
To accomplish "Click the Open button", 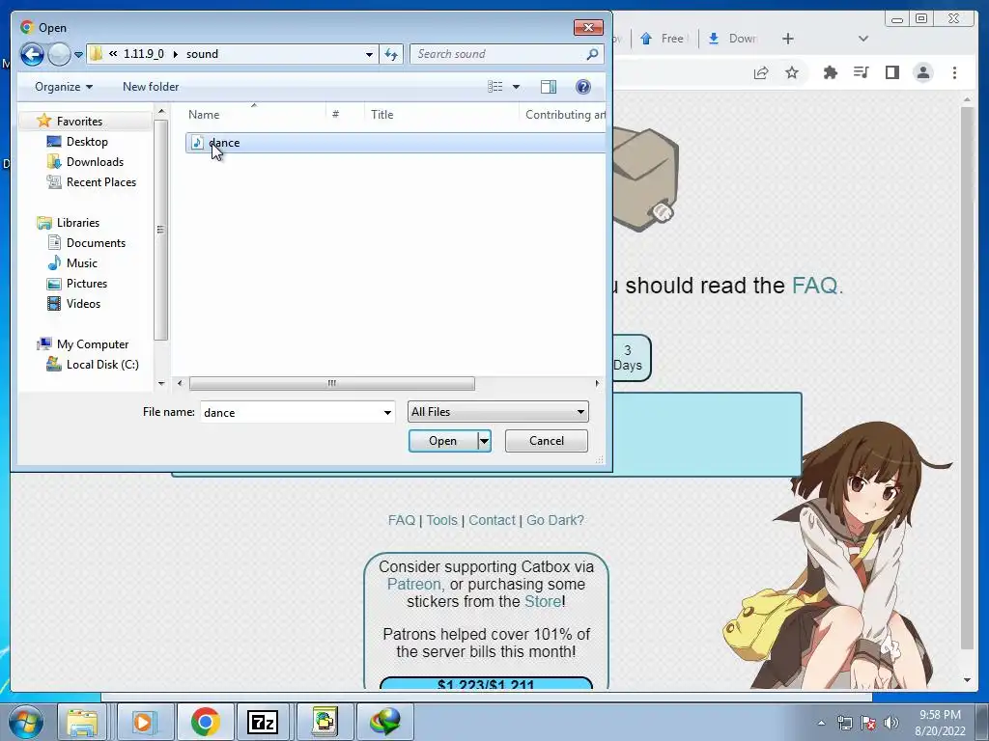I will pos(442,440).
